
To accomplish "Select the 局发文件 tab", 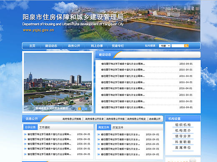I will (x=103, y=128).
